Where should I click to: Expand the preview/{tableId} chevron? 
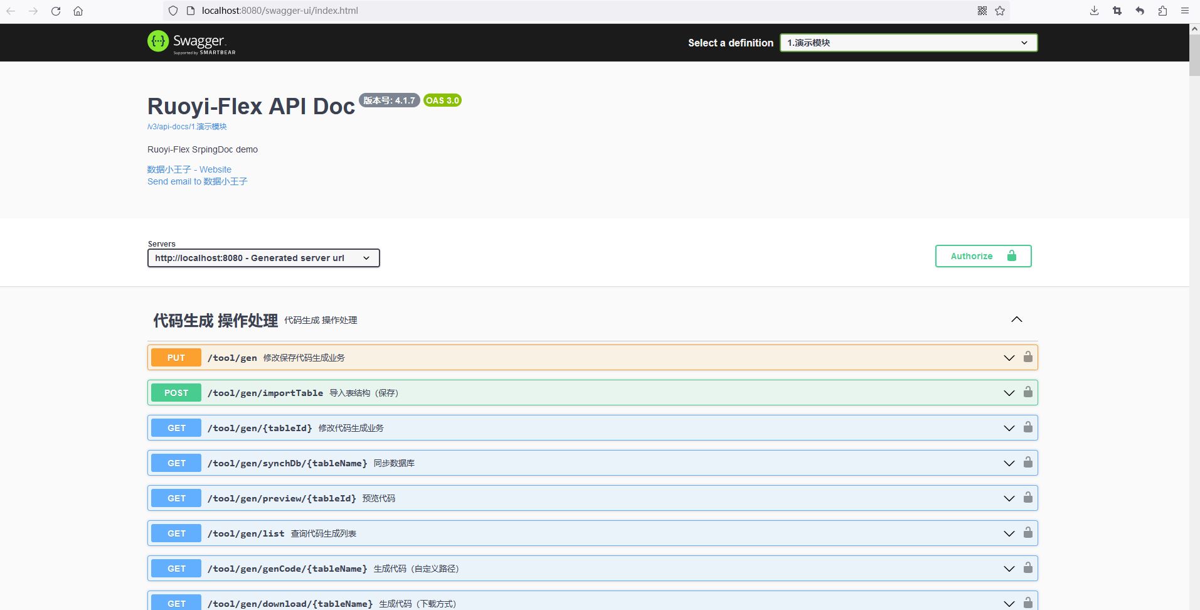[x=1009, y=498]
